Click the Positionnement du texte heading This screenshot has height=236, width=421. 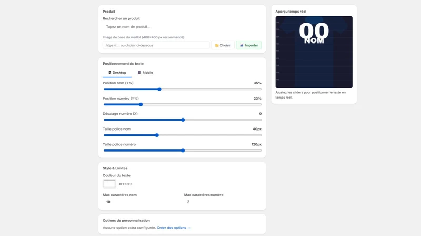coord(123,63)
